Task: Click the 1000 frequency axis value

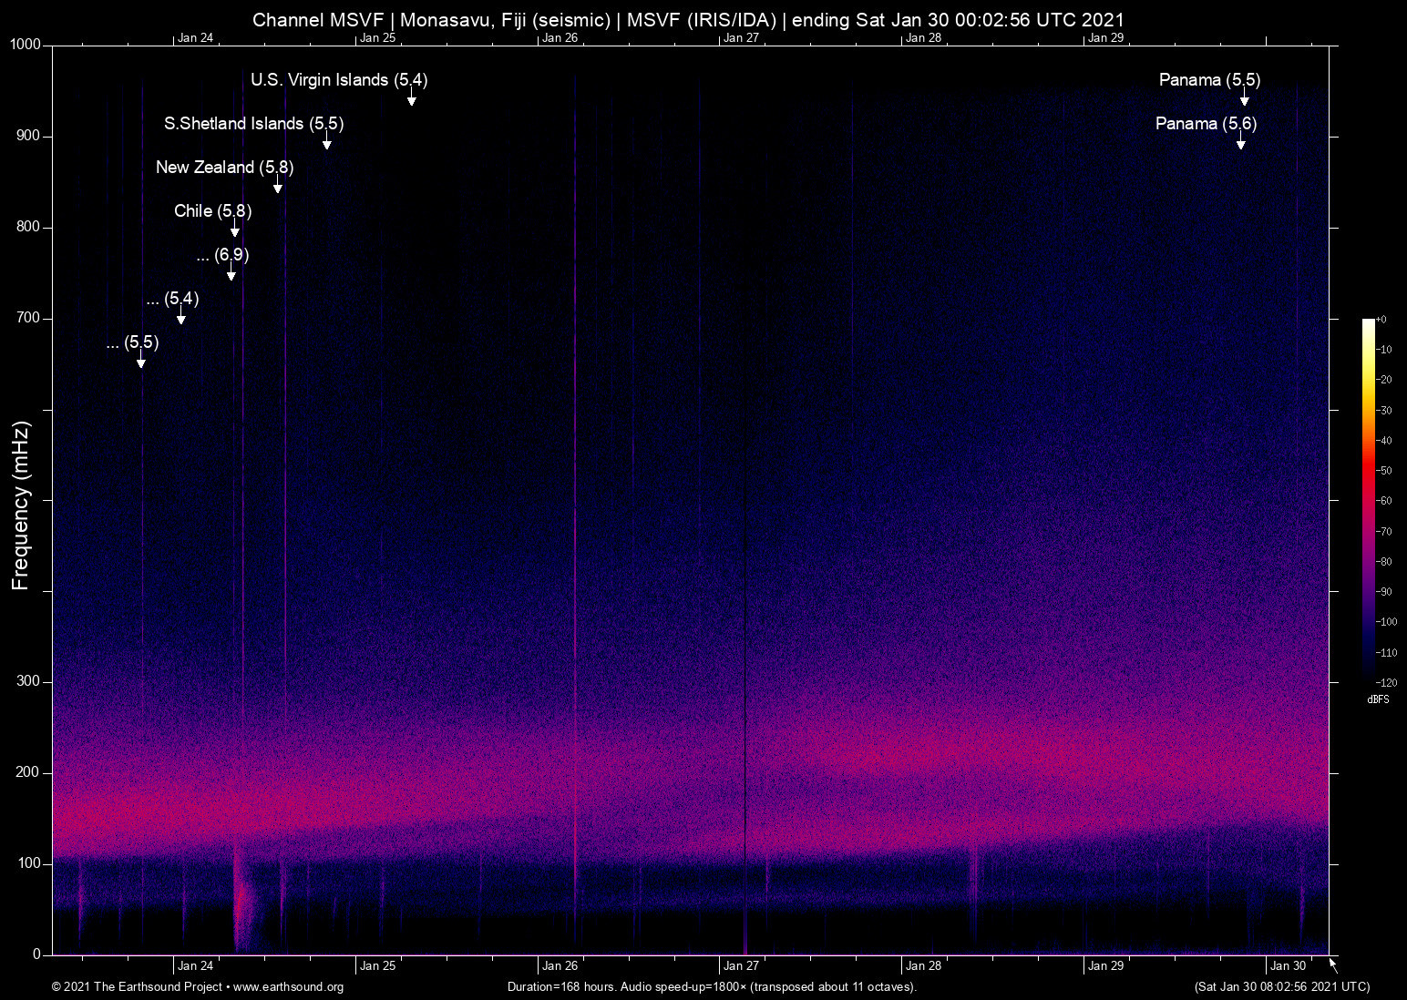Action: (26, 45)
